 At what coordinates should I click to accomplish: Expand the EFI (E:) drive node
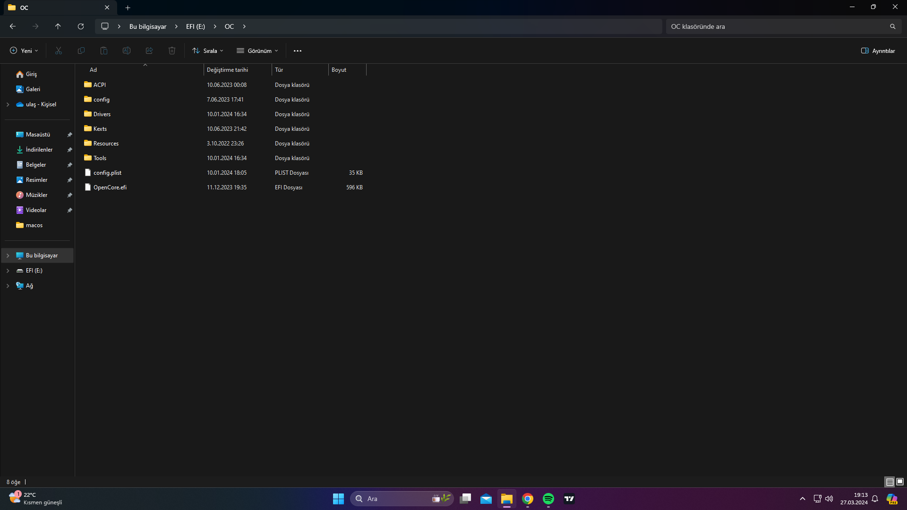click(8, 271)
